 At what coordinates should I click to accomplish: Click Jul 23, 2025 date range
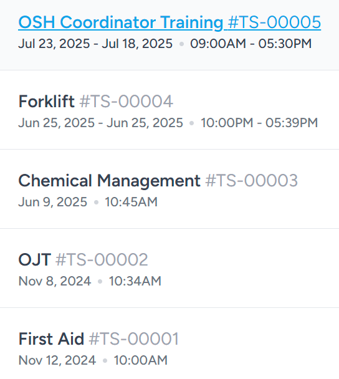(x=95, y=44)
